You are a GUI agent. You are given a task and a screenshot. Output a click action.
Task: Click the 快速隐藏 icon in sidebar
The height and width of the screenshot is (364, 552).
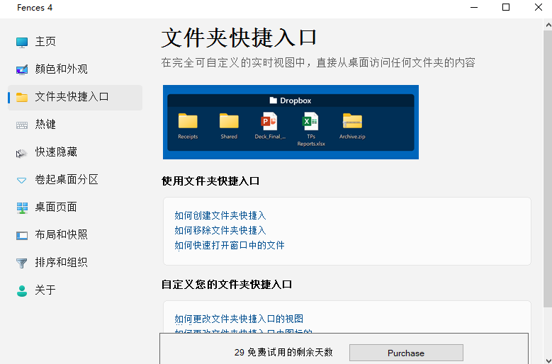point(22,152)
